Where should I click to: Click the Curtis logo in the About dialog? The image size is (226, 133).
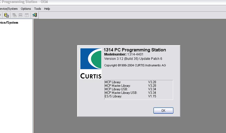91,64
